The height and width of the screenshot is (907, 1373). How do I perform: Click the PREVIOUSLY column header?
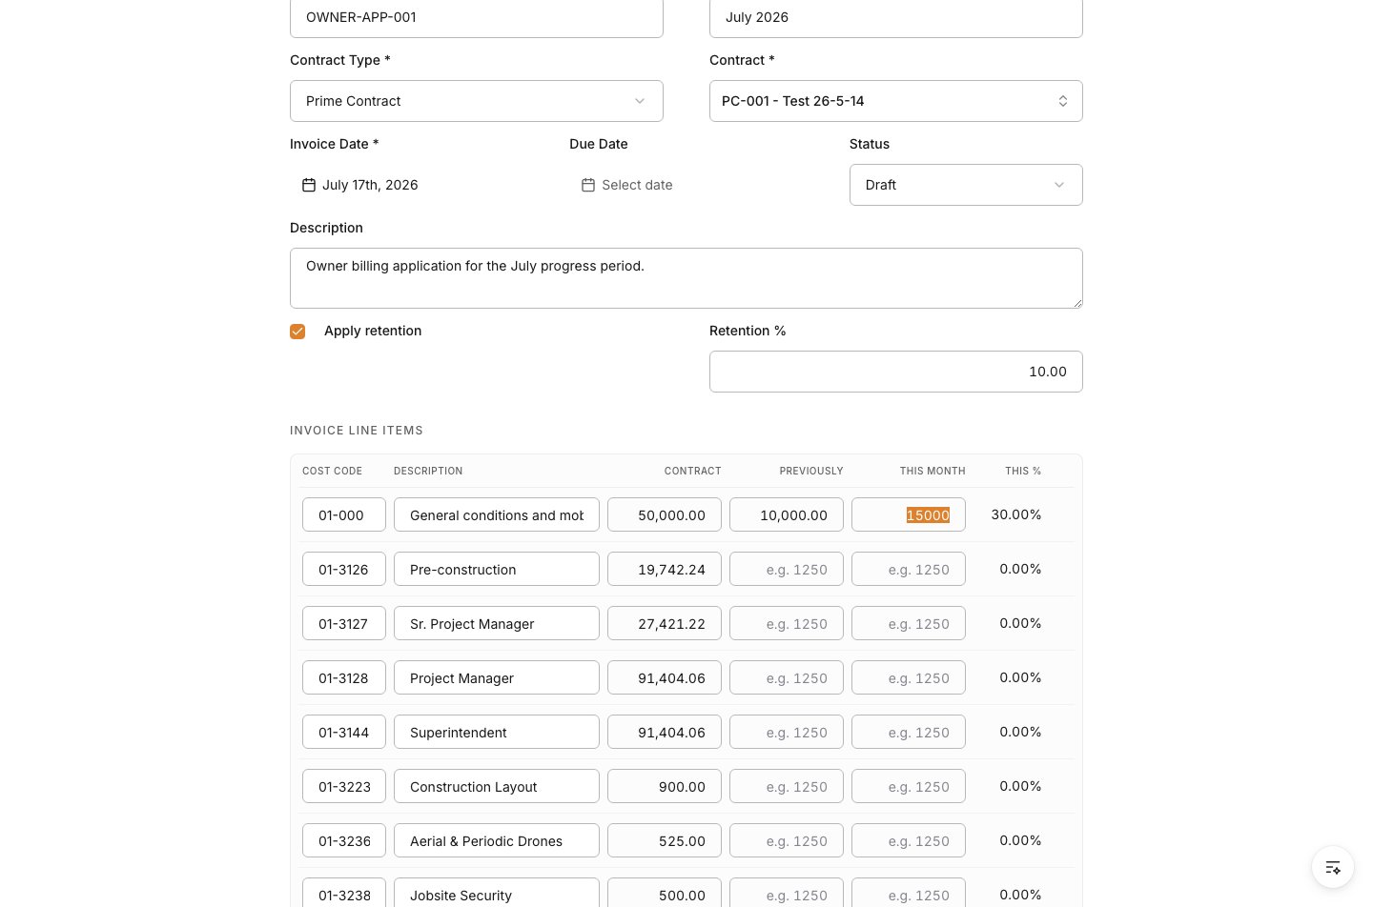point(811,471)
